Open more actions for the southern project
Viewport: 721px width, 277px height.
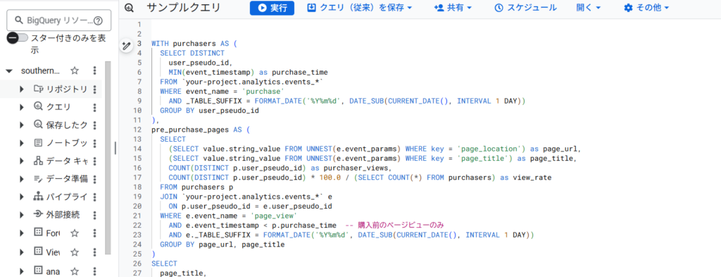(x=95, y=71)
